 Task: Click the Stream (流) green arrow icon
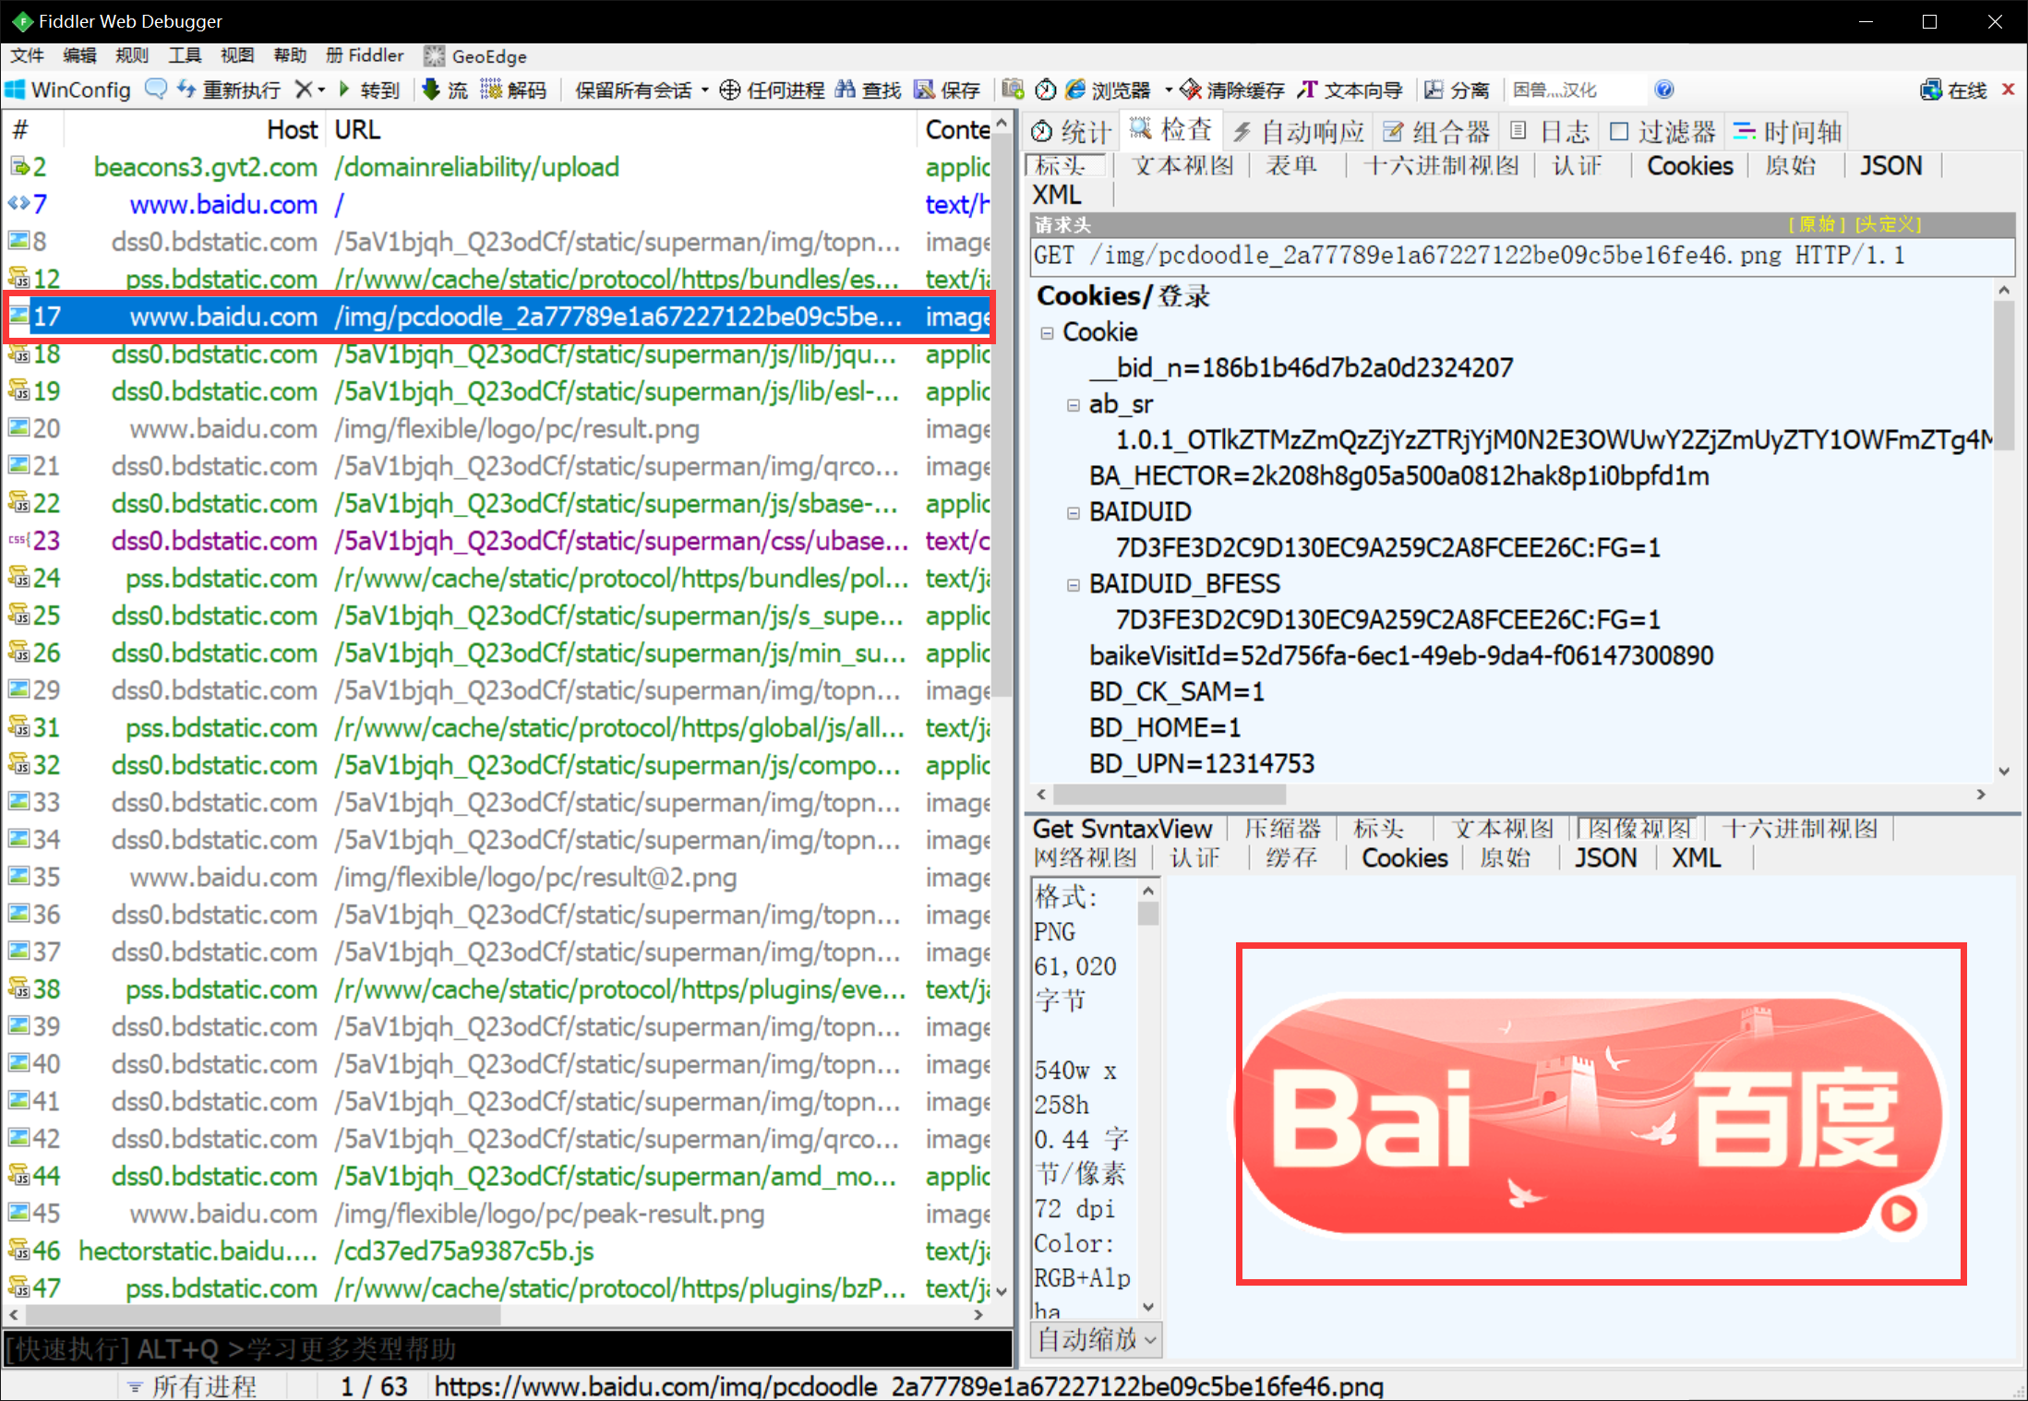(431, 90)
